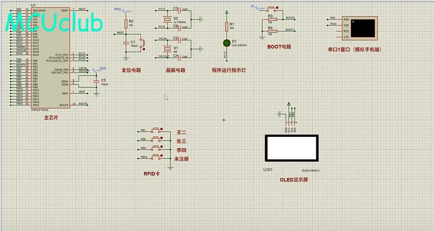Click the 复位电路 label
434x231 pixels.
click(x=132, y=70)
